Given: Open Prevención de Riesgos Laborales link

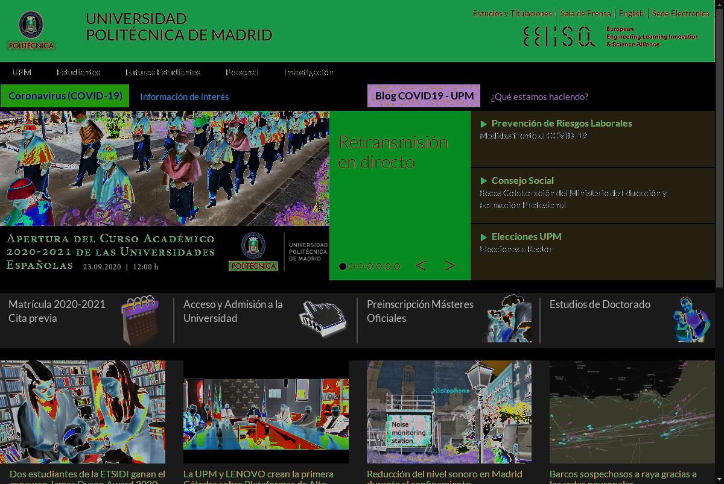Looking at the screenshot, I should [562, 123].
